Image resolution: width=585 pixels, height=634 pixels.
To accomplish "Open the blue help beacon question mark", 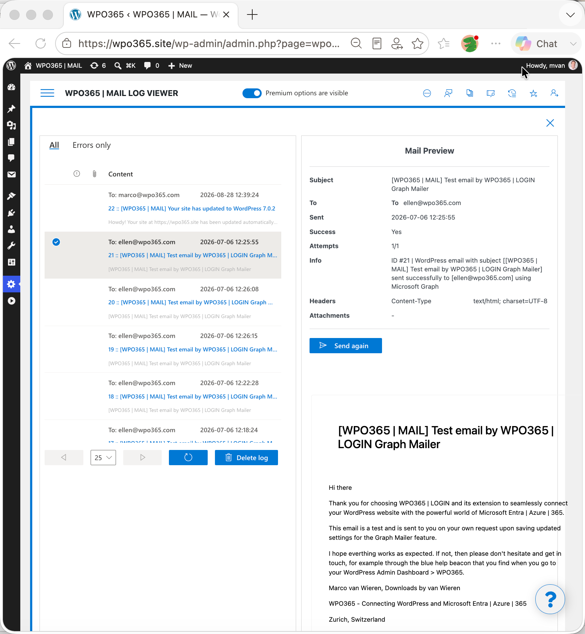I will pos(550,599).
